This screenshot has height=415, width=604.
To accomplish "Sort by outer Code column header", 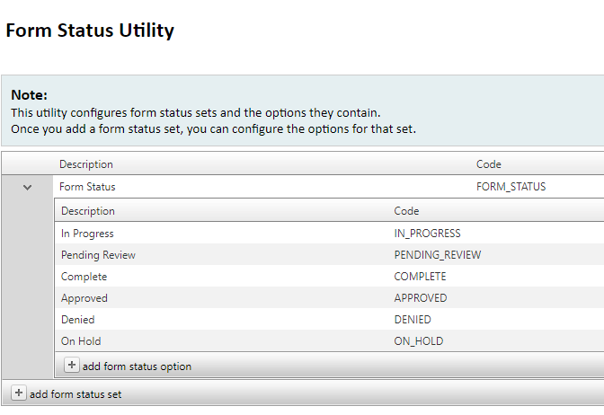I will pos(488,164).
